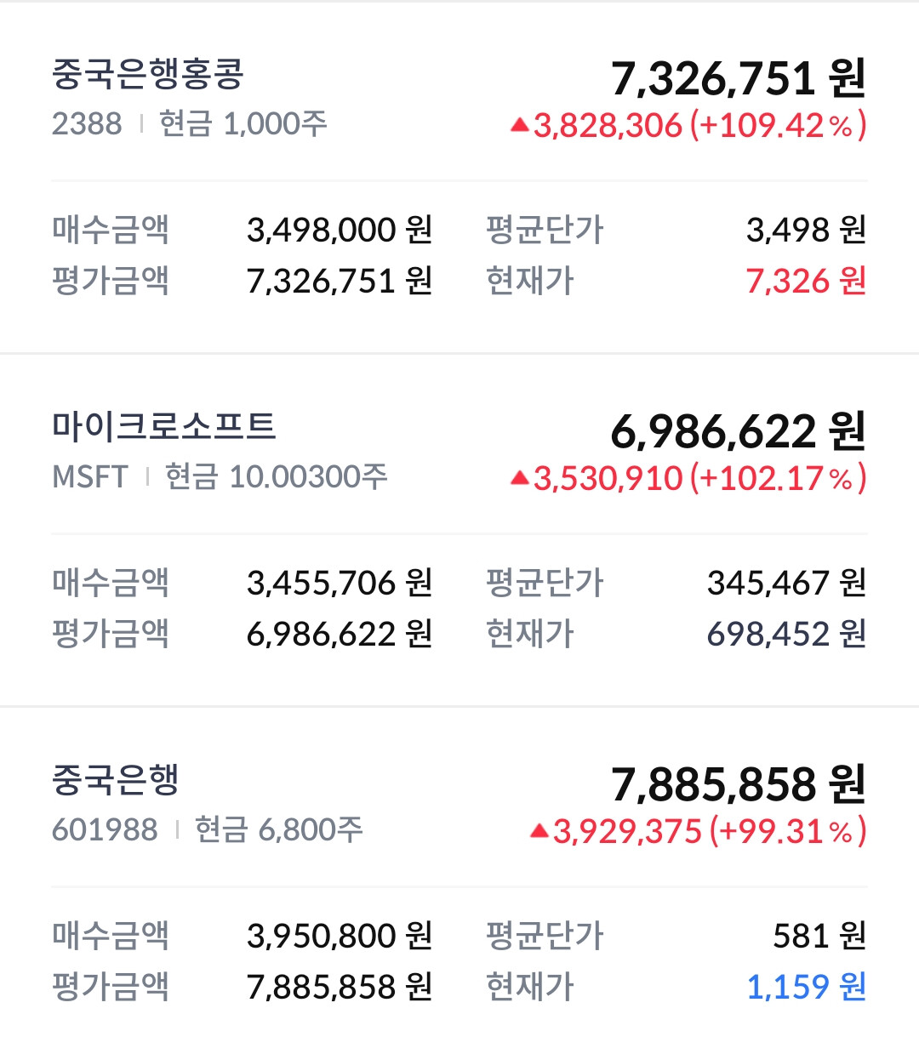Tap the +99.31% return figure

point(787,831)
